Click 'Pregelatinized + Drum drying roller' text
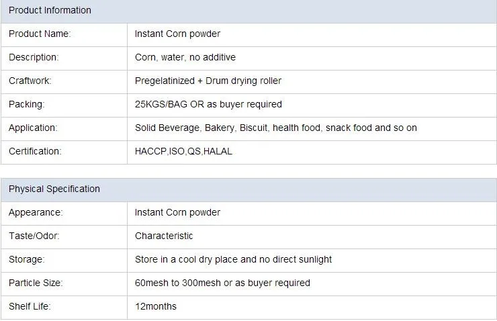 point(208,81)
